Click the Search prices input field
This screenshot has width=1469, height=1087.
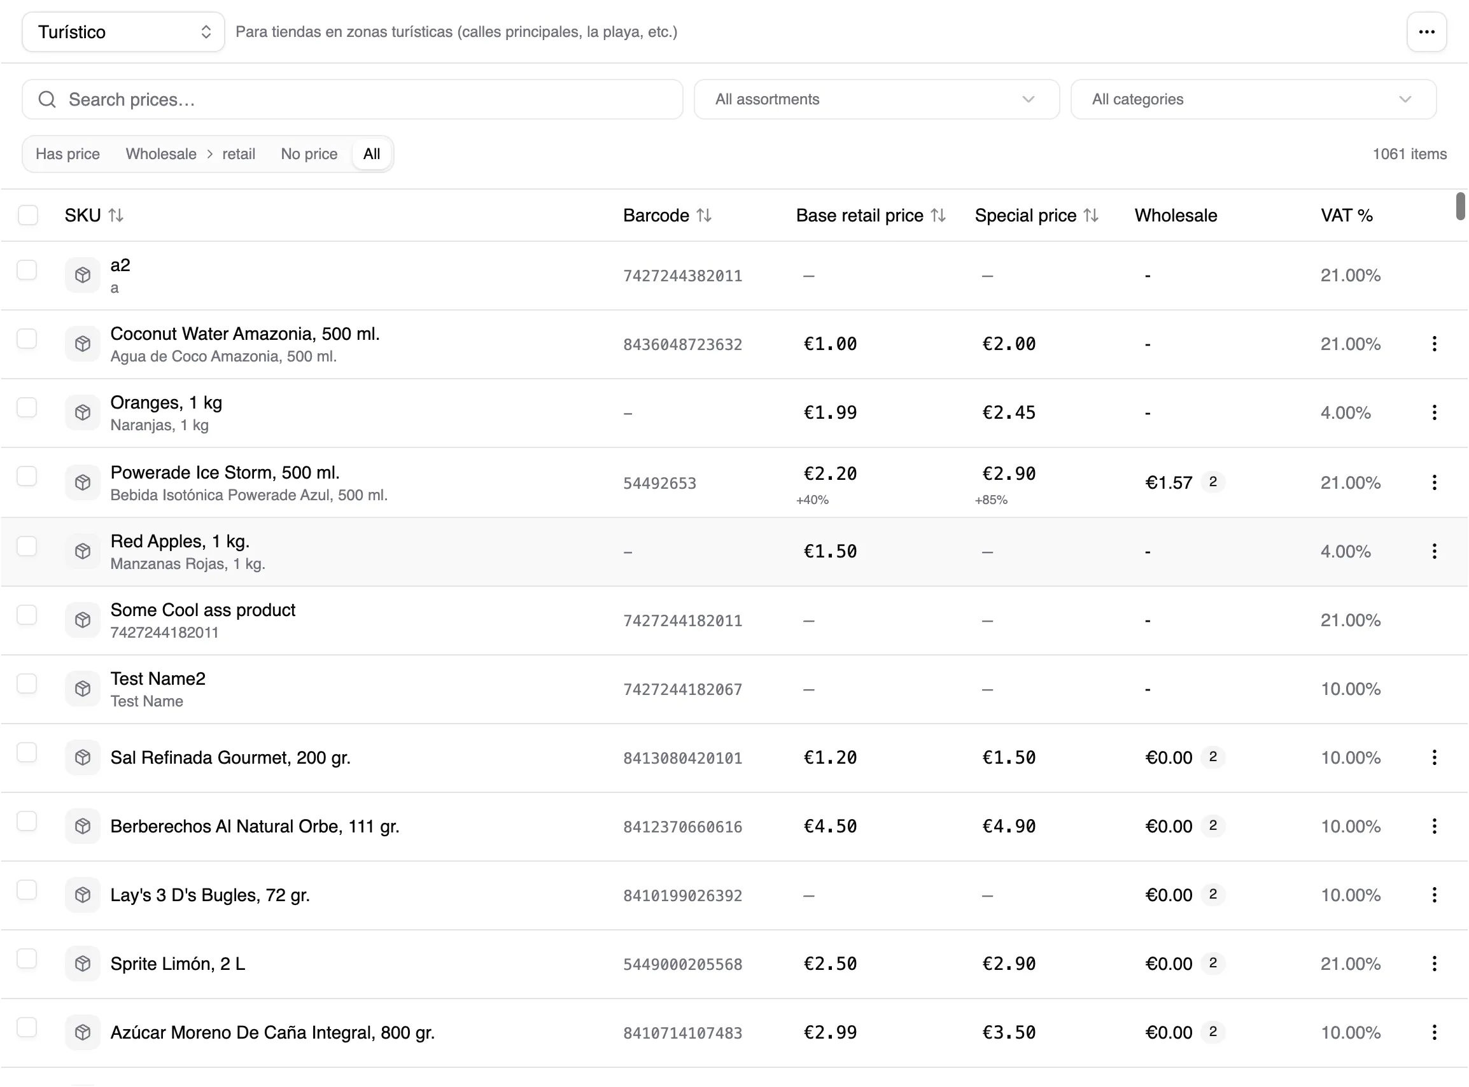pyautogui.click(x=353, y=99)
